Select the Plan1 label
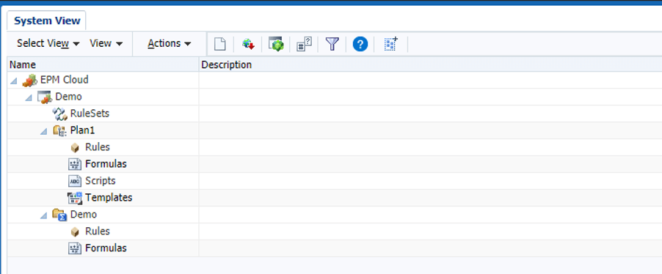 83,130
